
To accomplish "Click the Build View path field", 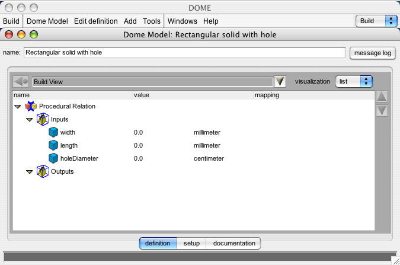I will point(153,82).
